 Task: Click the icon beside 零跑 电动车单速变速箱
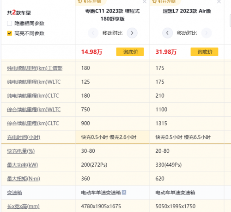pos(124,192)
